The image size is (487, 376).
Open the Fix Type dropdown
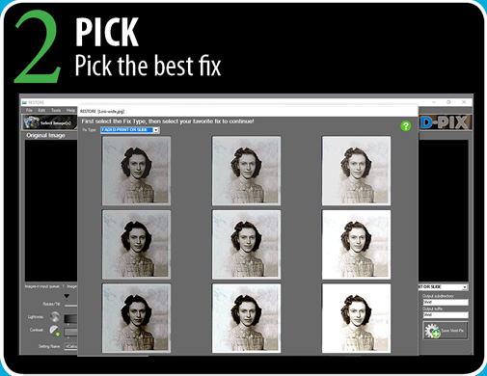point(130,130)
